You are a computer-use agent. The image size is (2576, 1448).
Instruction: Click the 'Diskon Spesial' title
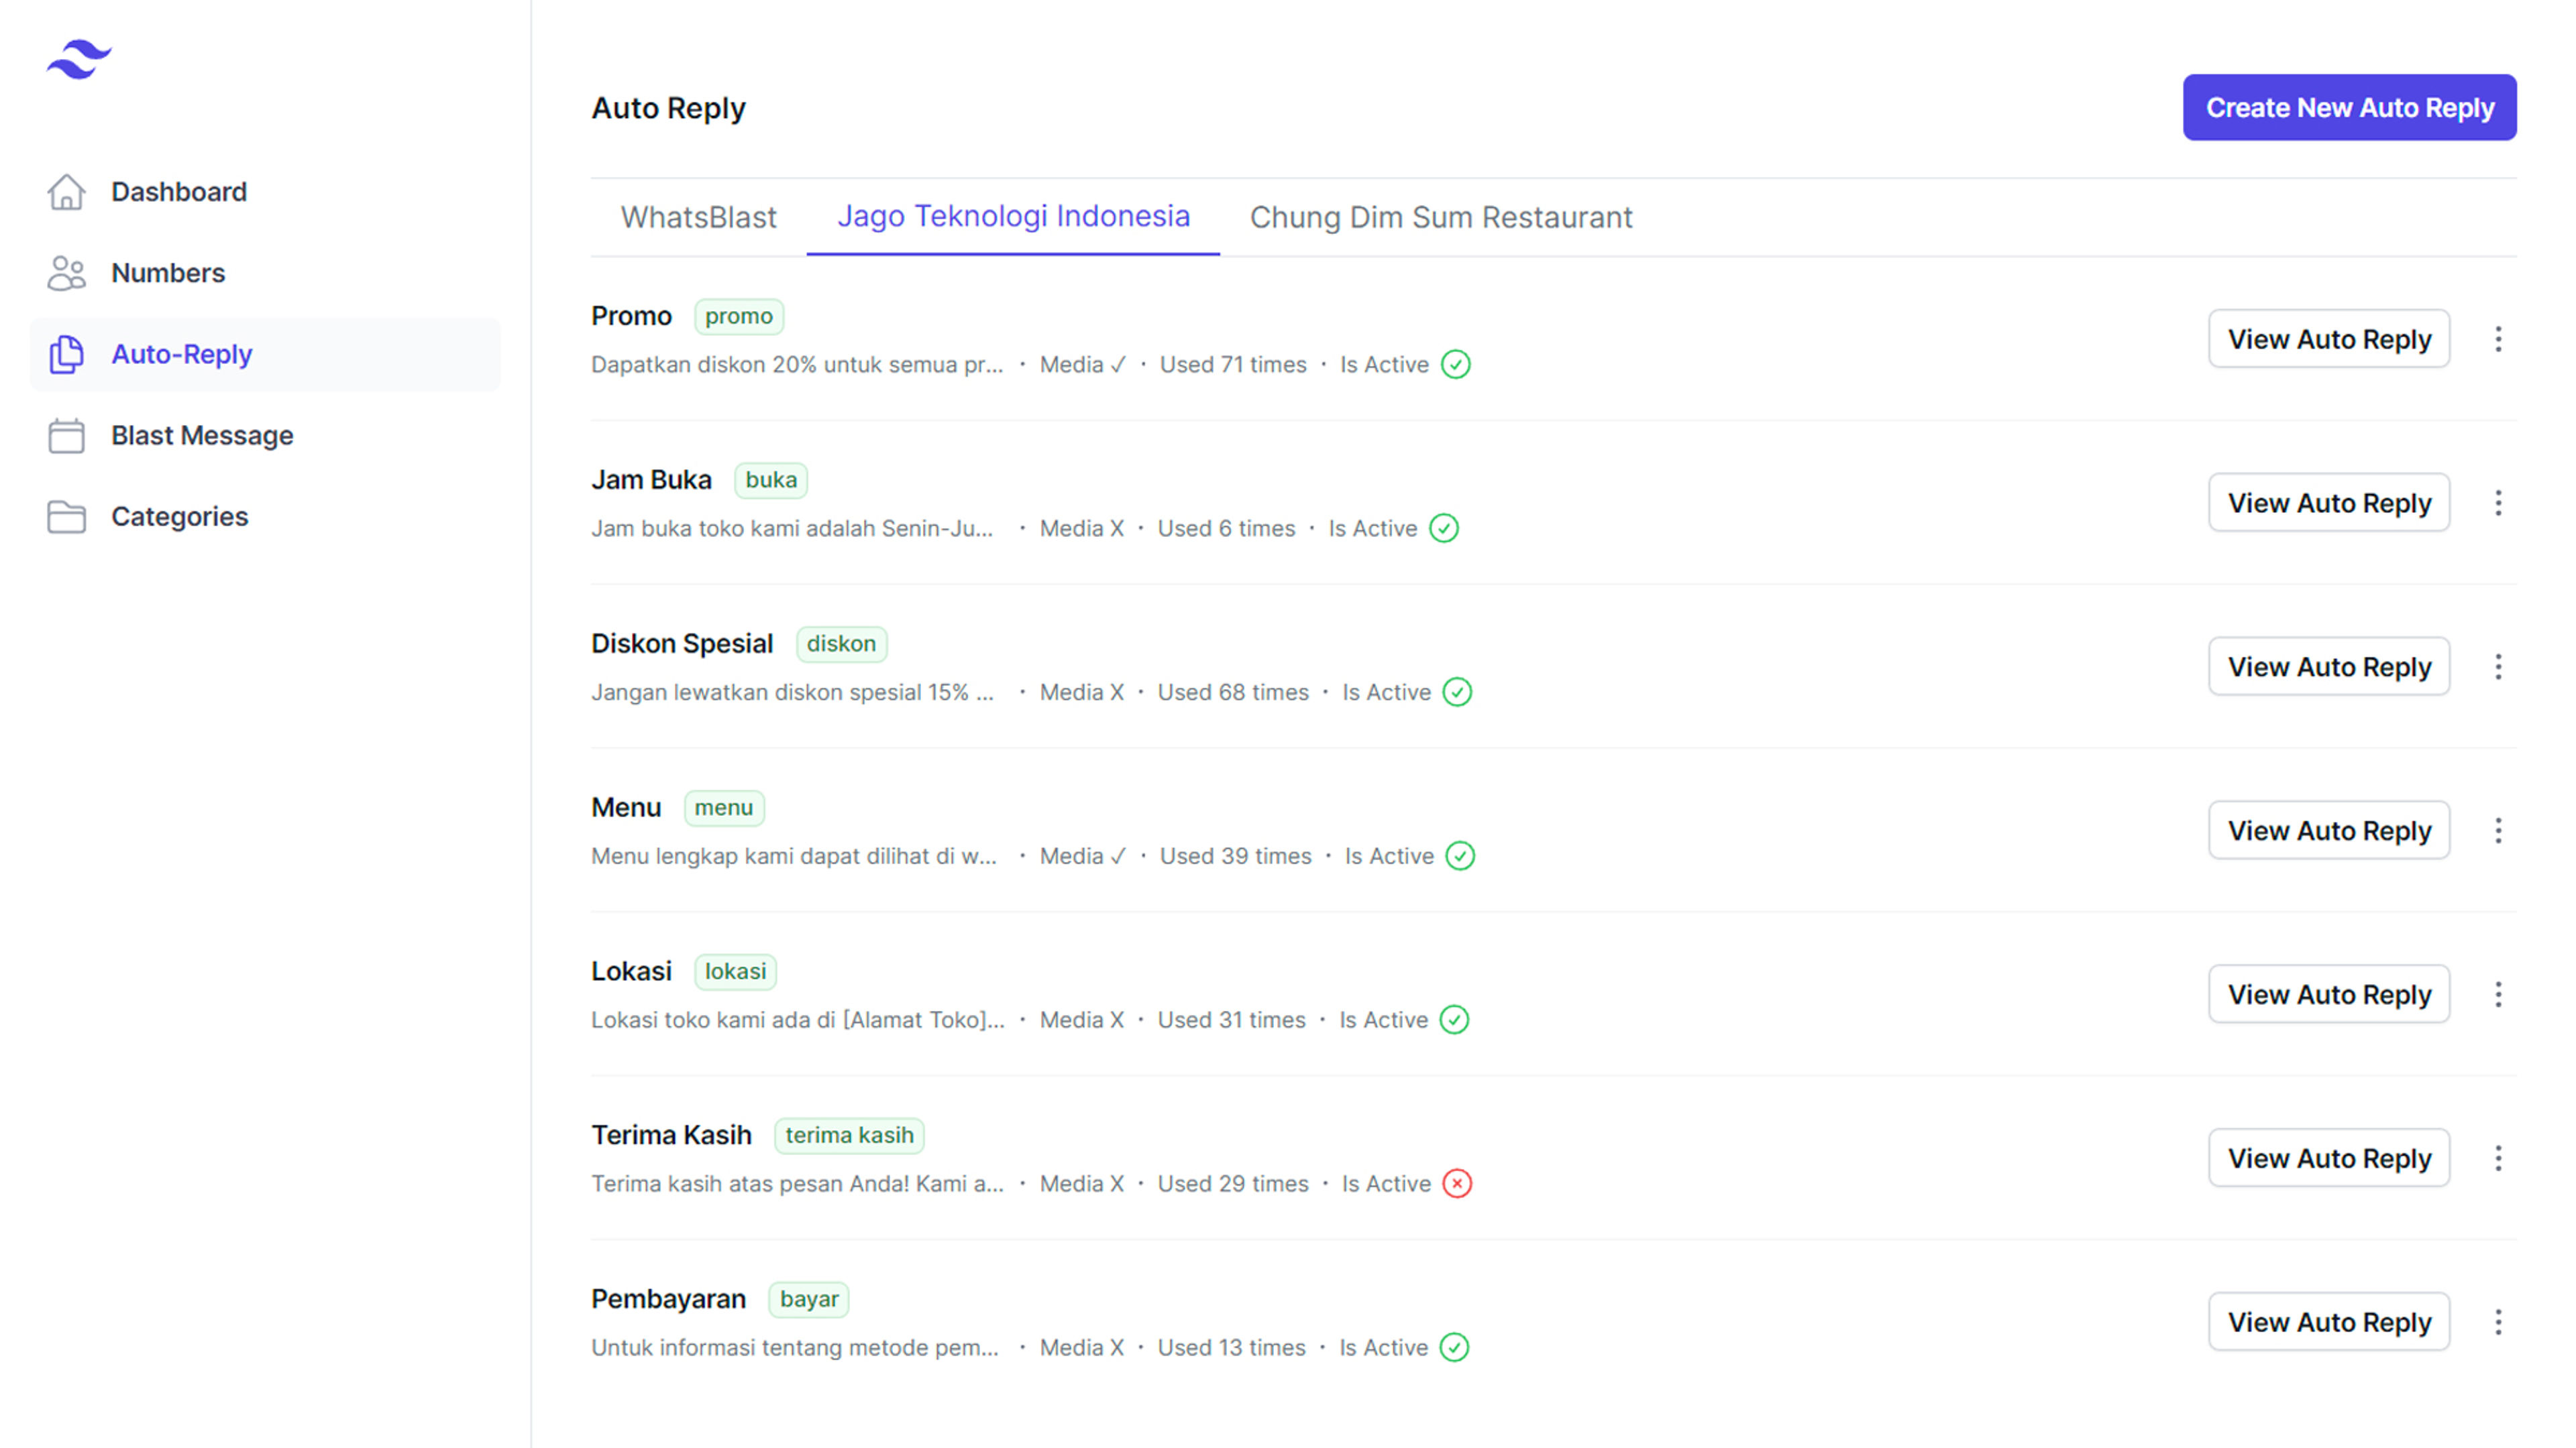coord(682,644)
